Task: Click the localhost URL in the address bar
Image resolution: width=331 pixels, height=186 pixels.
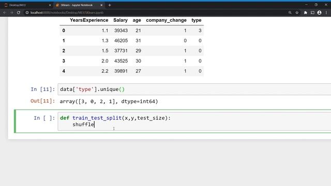Action: [67, 12]
